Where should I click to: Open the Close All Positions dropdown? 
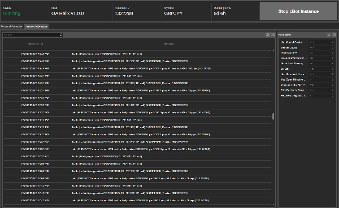click(321, 58)
